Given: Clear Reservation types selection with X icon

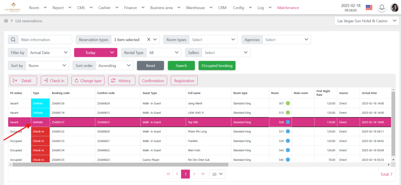Looking at the screenshot, I should pyautogui.click(x=148, y=40).
